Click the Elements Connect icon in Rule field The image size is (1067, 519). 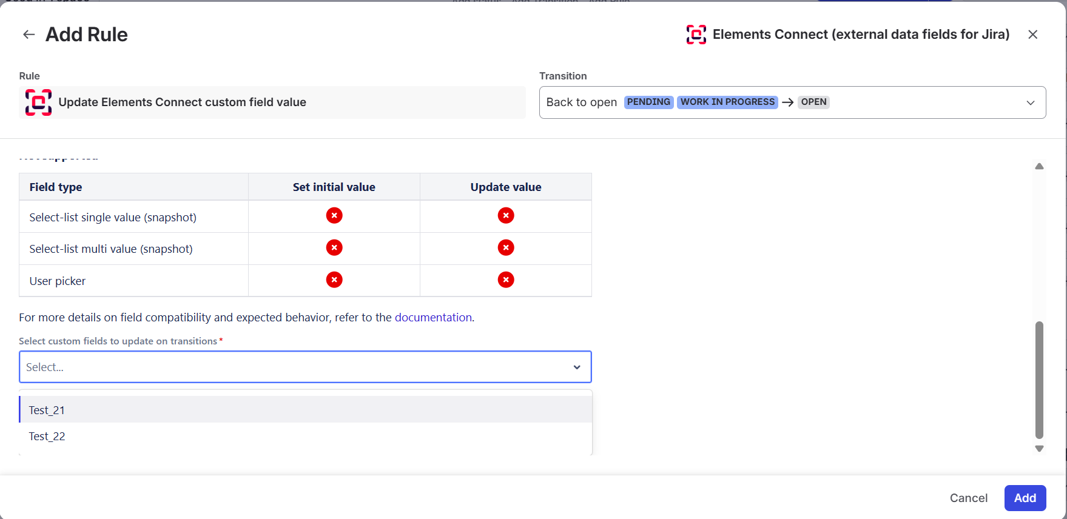click(38, 102)
